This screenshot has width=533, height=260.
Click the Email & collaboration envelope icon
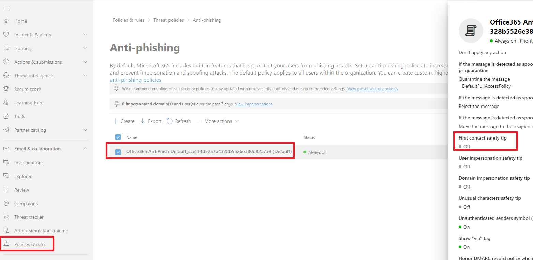(x=6, y=149)
